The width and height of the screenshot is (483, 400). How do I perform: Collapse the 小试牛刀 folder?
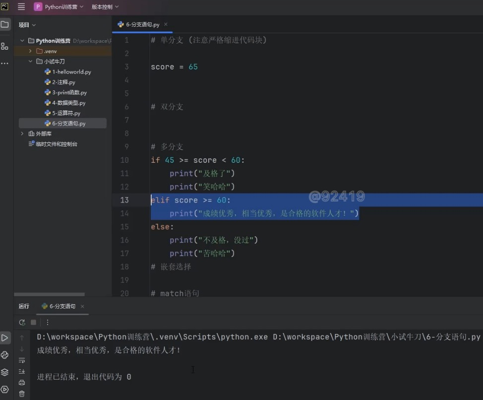(30, 62)
